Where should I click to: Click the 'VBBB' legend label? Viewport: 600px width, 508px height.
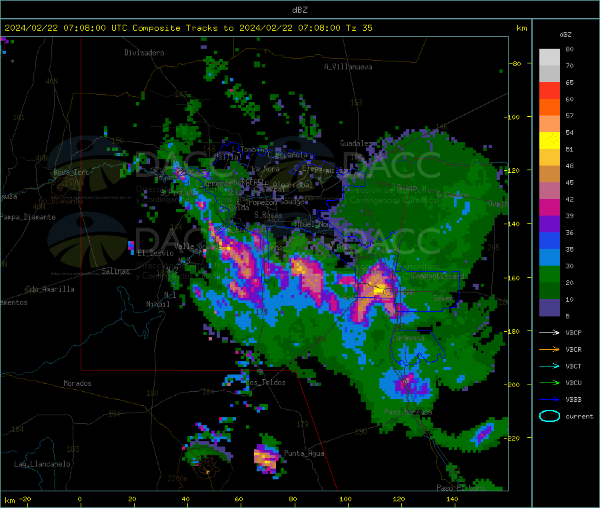point(573,400)
